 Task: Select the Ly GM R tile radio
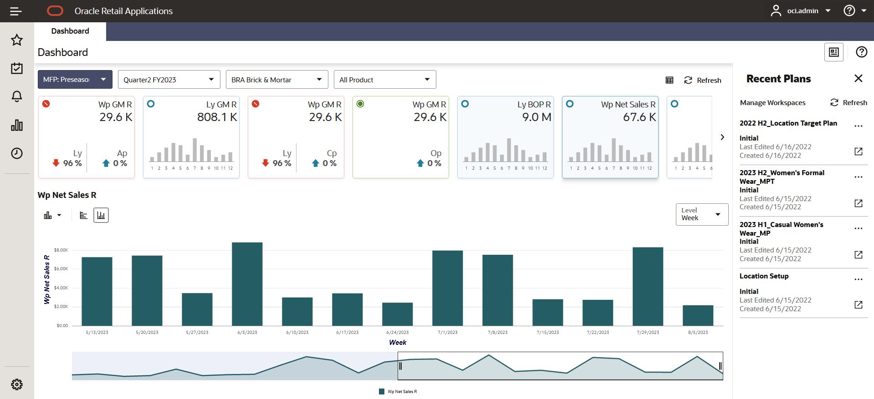point(151,104)
